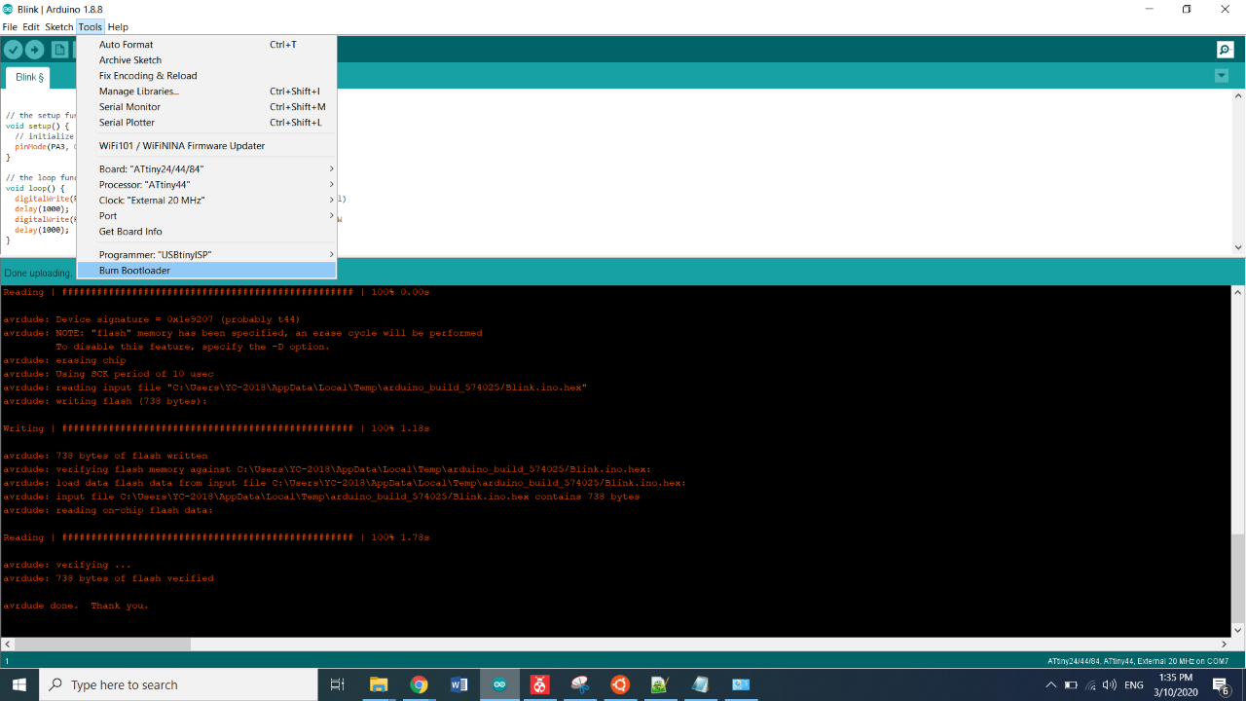Click the console horizontal scrollbar thumb
Screen dimensions: 1246x701
[x=102, y=644]
